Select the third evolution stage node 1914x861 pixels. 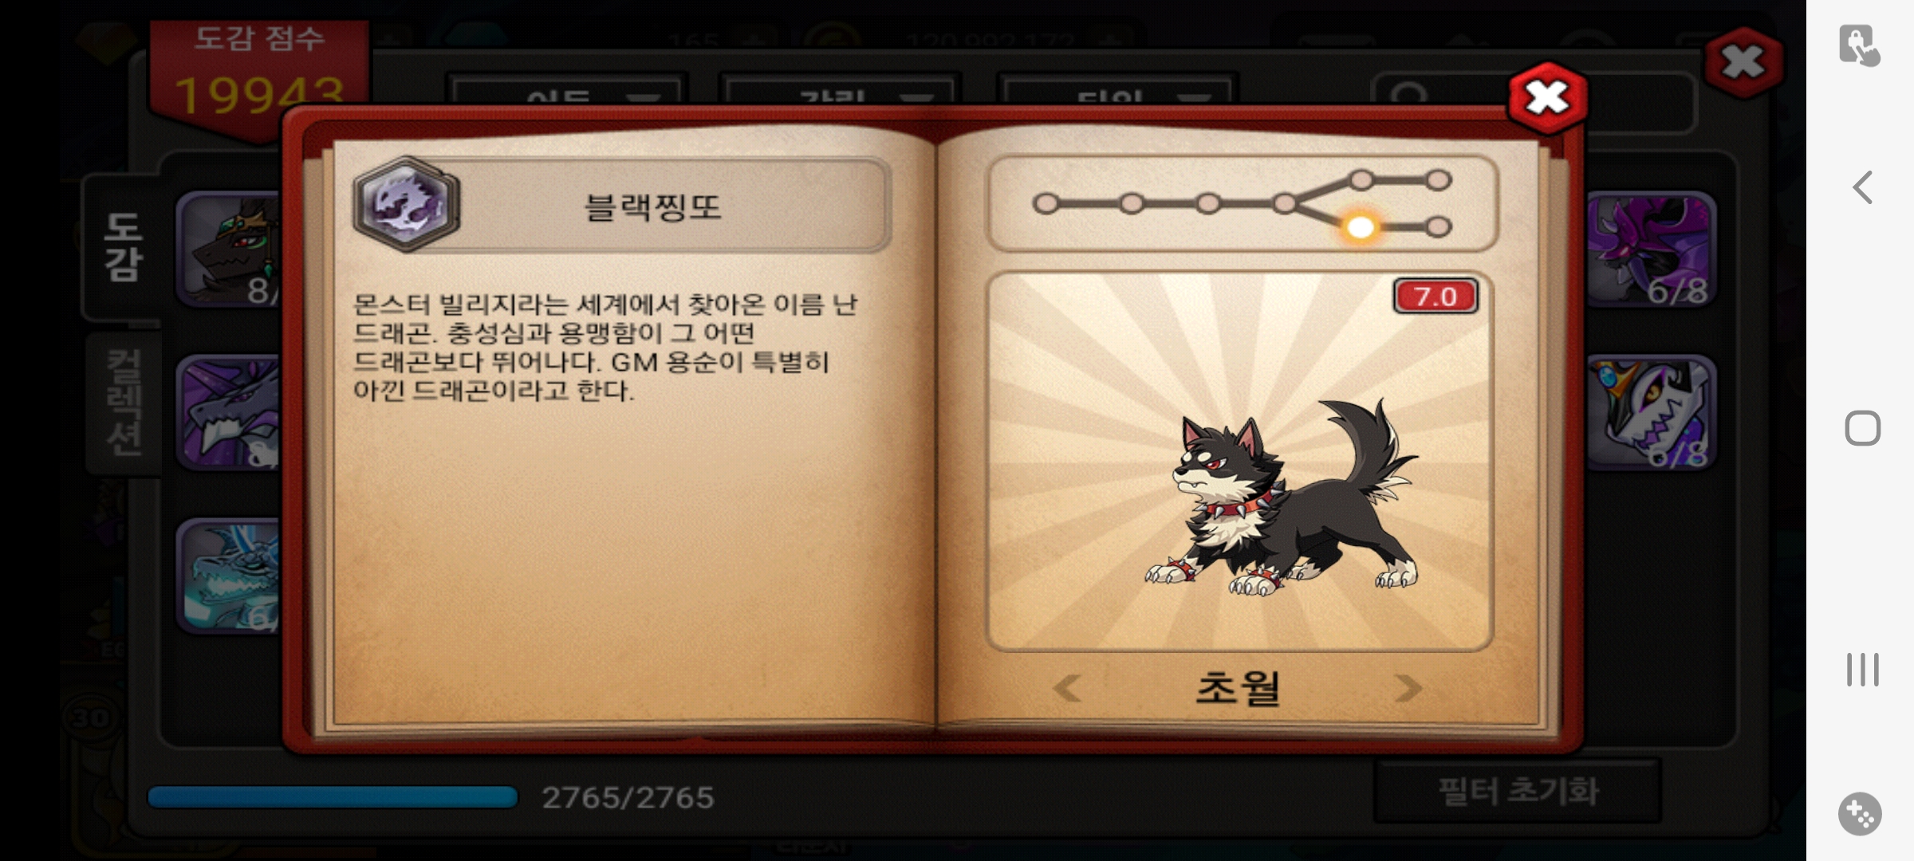coord(1207,204)
